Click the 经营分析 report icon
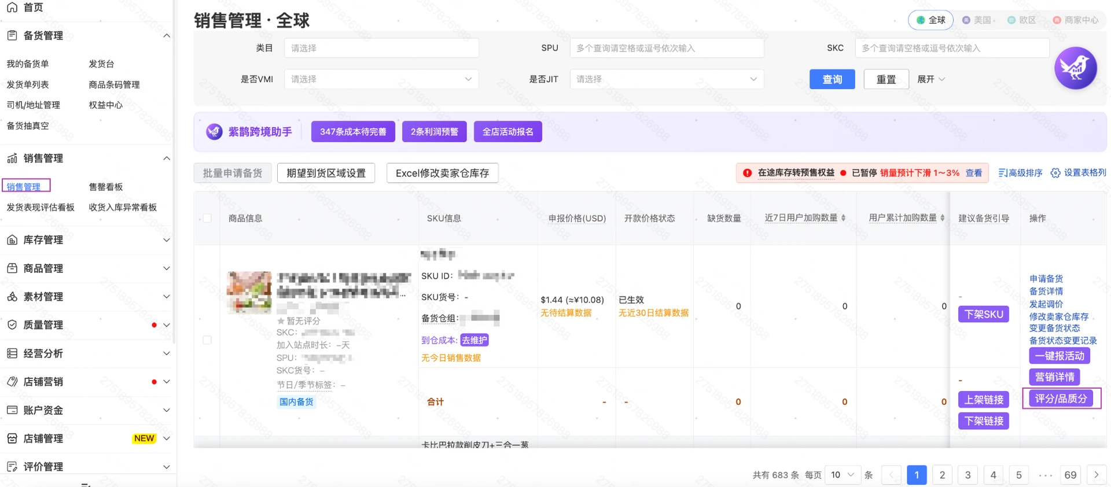1111x487 pixels. 12,353
